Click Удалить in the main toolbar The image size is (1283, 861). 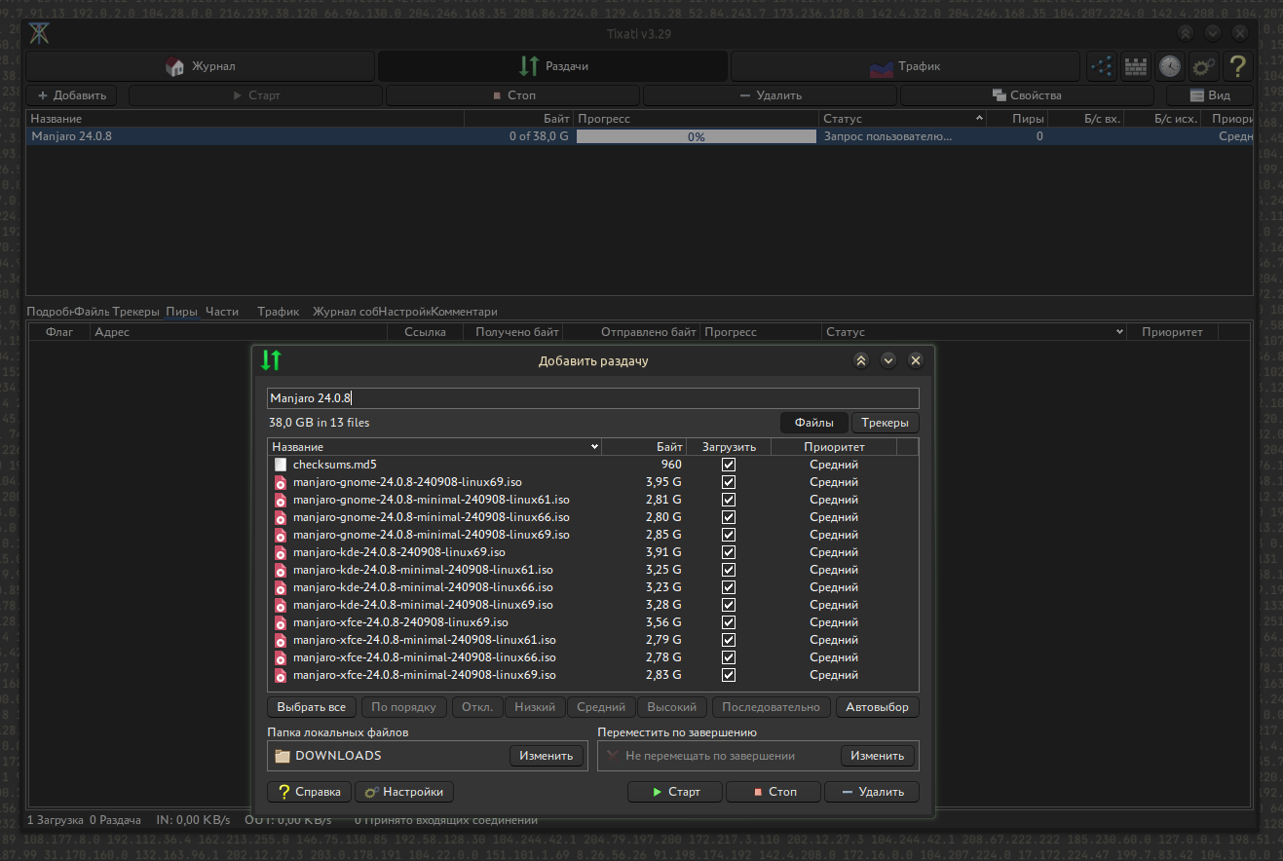coord(770,95)
